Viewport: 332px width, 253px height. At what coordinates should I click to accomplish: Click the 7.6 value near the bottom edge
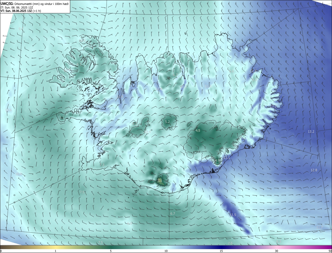[x=230, y=243]
